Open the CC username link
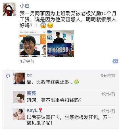Viewport: 121px width, 133px height. (29, 75)
